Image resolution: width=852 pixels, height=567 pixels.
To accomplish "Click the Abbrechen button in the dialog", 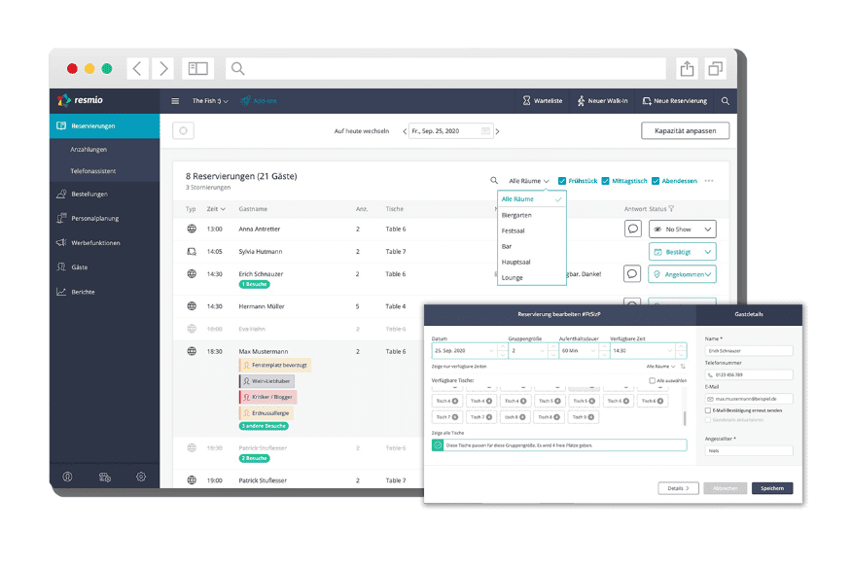I will click(x=725, y=488).
